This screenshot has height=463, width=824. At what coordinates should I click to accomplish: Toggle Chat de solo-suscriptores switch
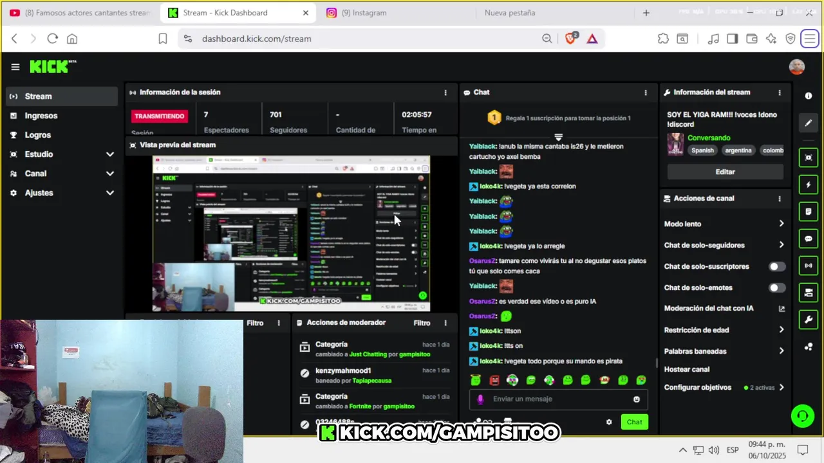pyautogui.click(x=777, y=266)
